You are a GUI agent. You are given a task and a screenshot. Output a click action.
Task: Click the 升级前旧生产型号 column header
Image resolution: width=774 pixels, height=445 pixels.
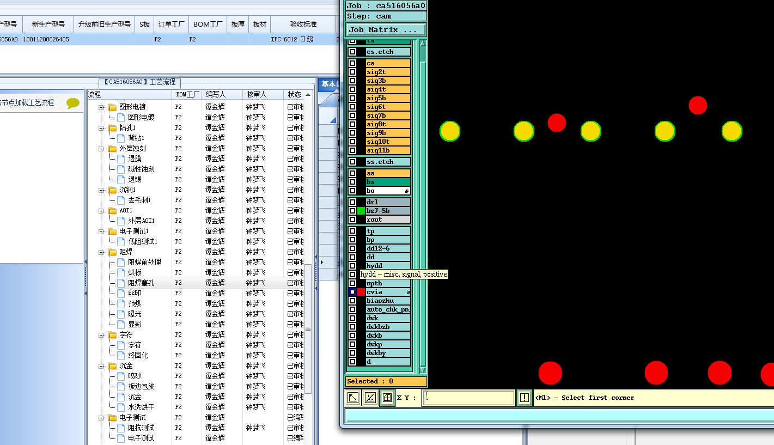[105, 24]
